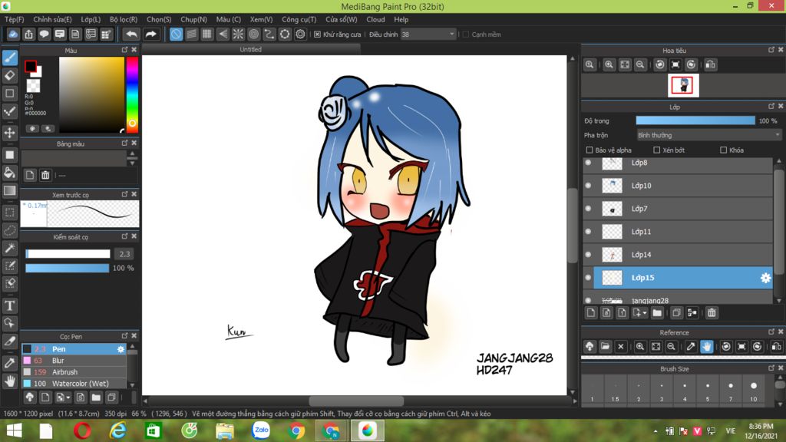Zoom in on the Navigator panel
The height and width of the screenshot is (442, 786).
click(x=609, y=64)
